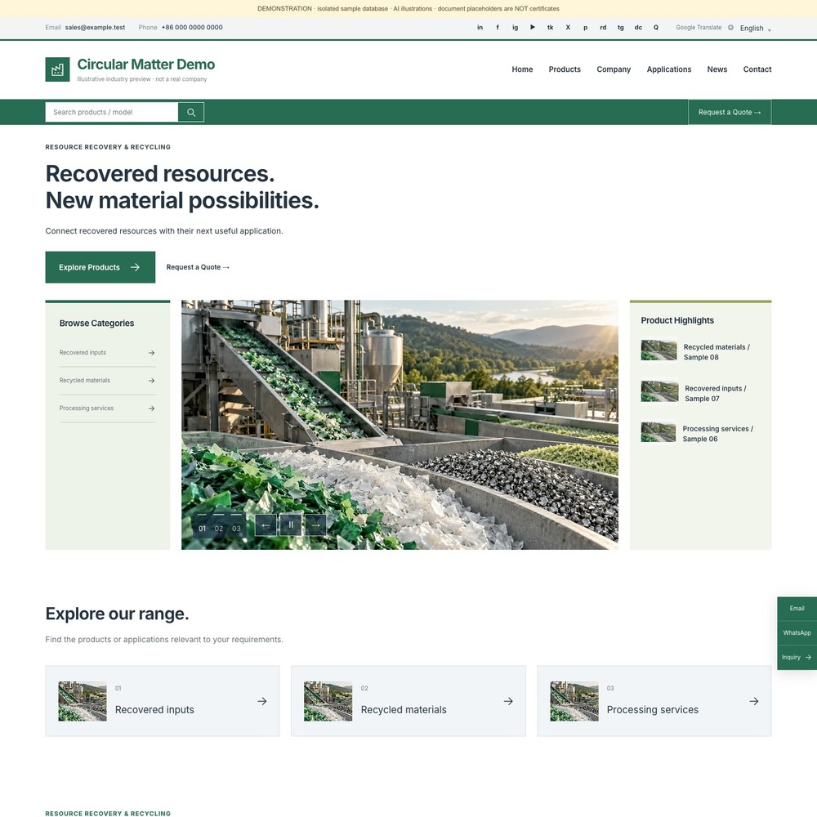Go to the previous slide with left arrow

(x=266, y=525)
